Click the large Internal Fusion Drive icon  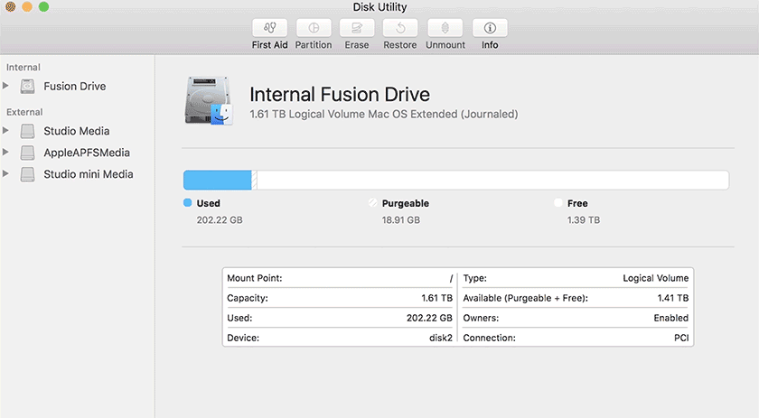(x=209, y=100)
